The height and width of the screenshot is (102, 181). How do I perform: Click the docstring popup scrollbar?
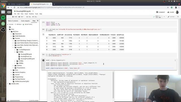pos(113,85)
